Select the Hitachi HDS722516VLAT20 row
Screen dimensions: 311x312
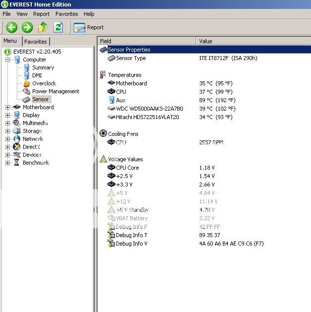pyautogui.click(x=205, y=117)
